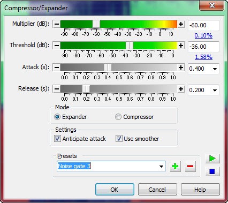Open Help for Compressor/Expander
Viewport: 228px width, 203px height.
(200, 190)
